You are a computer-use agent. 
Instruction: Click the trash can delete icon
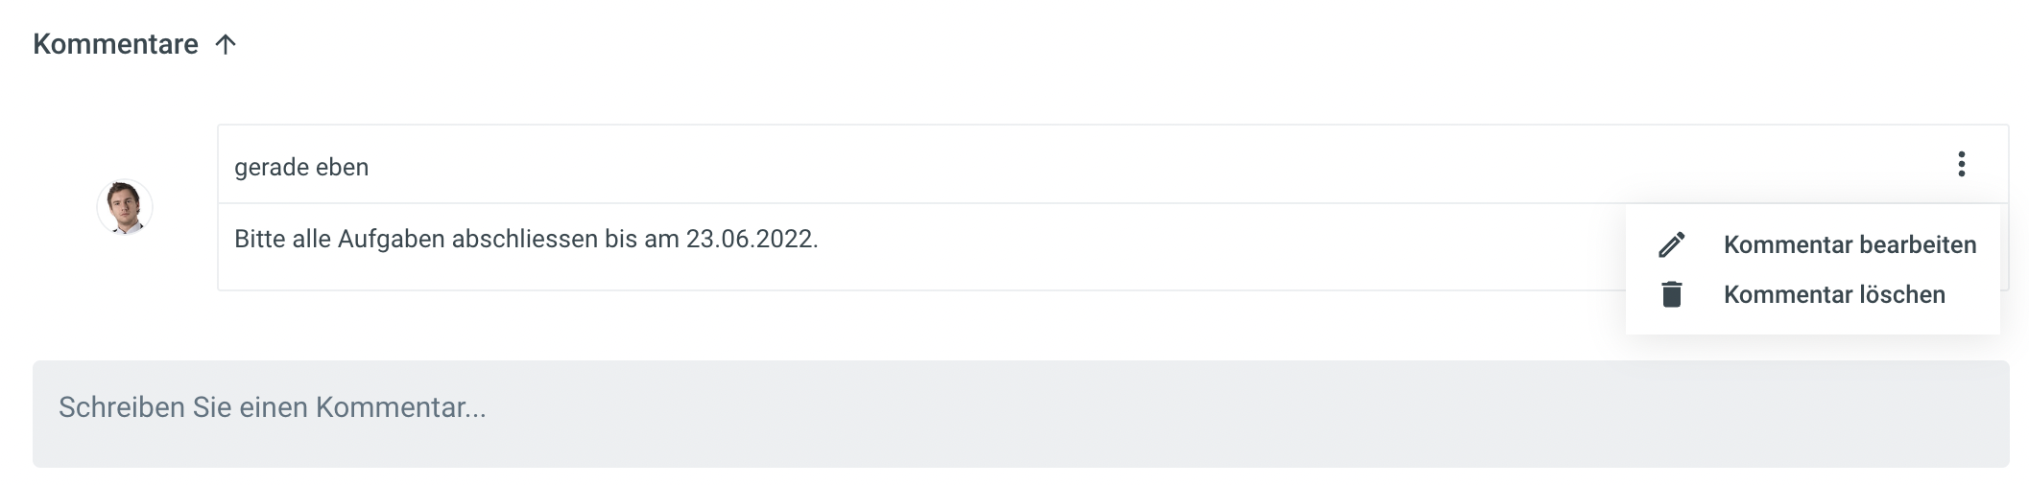[1671, 294]
